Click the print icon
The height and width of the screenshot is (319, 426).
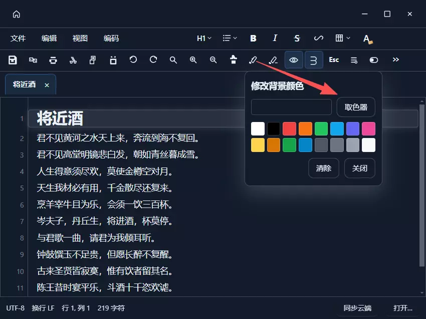pyautogui.click(x=53, y=60)
